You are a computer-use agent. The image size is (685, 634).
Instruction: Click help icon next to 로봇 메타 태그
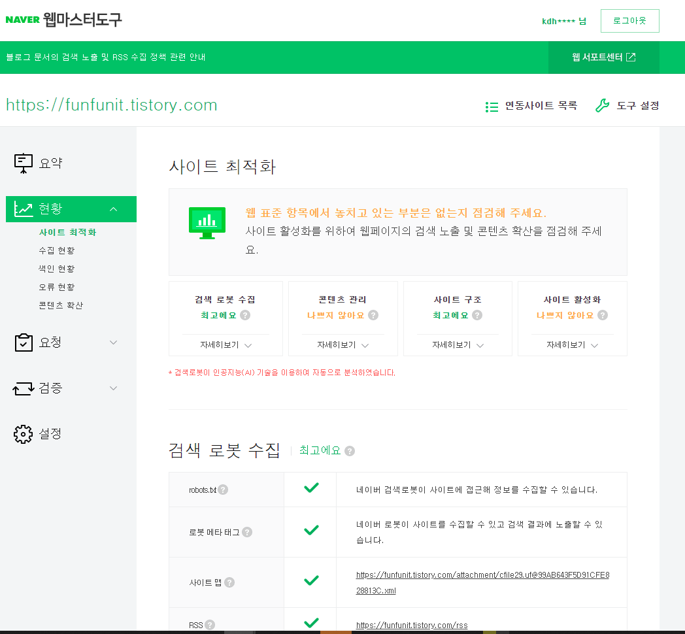click(x=247, y=532)
